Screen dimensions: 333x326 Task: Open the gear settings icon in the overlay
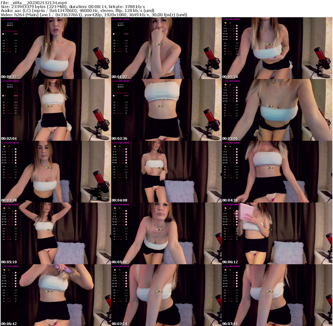(x=237, y=240)
